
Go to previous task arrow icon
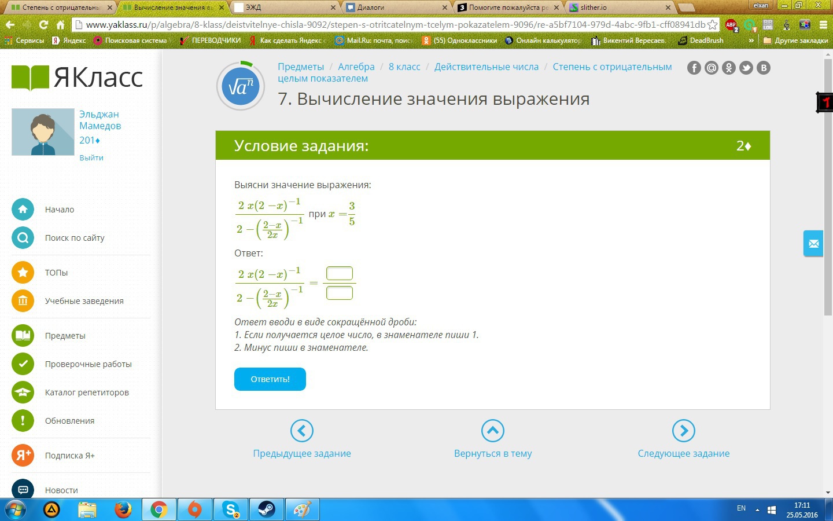[x=302, y=431]
